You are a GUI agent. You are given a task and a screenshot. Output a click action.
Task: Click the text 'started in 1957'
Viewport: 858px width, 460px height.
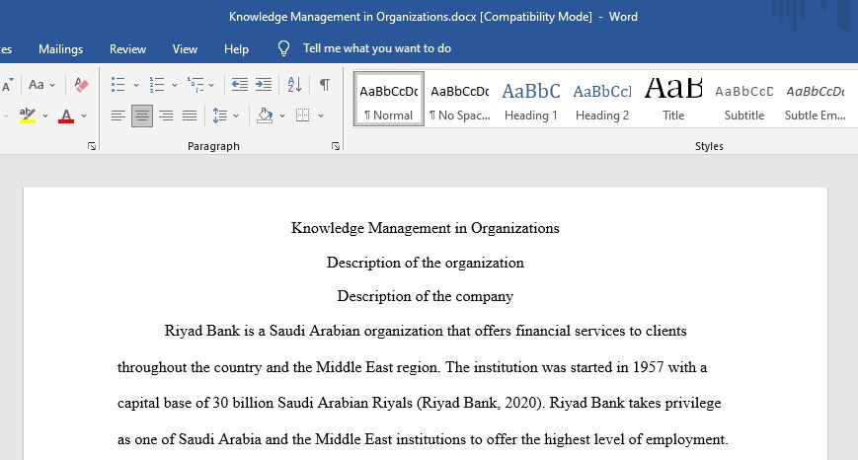tap(617, 367)
